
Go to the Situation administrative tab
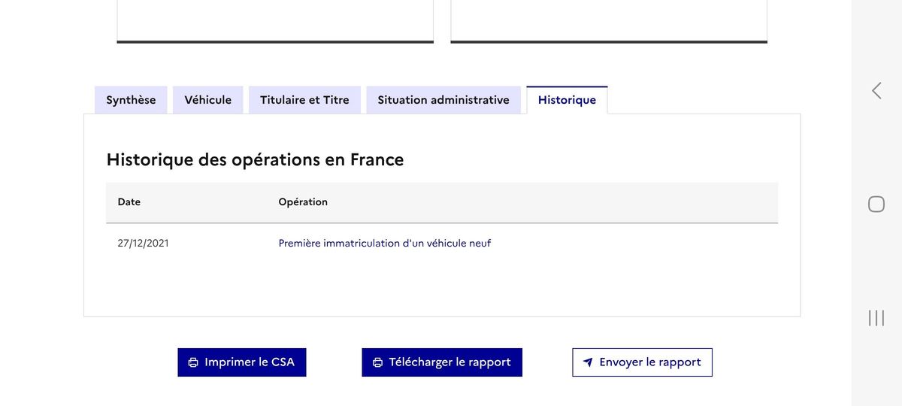pos(443,100)
